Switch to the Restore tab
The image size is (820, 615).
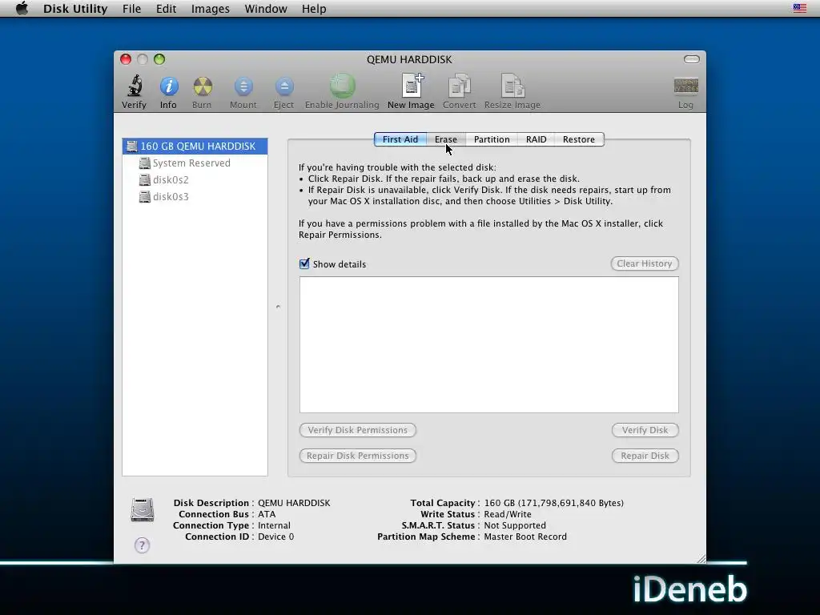point(579,139)
